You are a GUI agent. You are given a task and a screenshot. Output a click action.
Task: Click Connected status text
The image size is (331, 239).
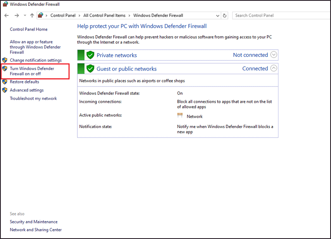coord(255,68)
